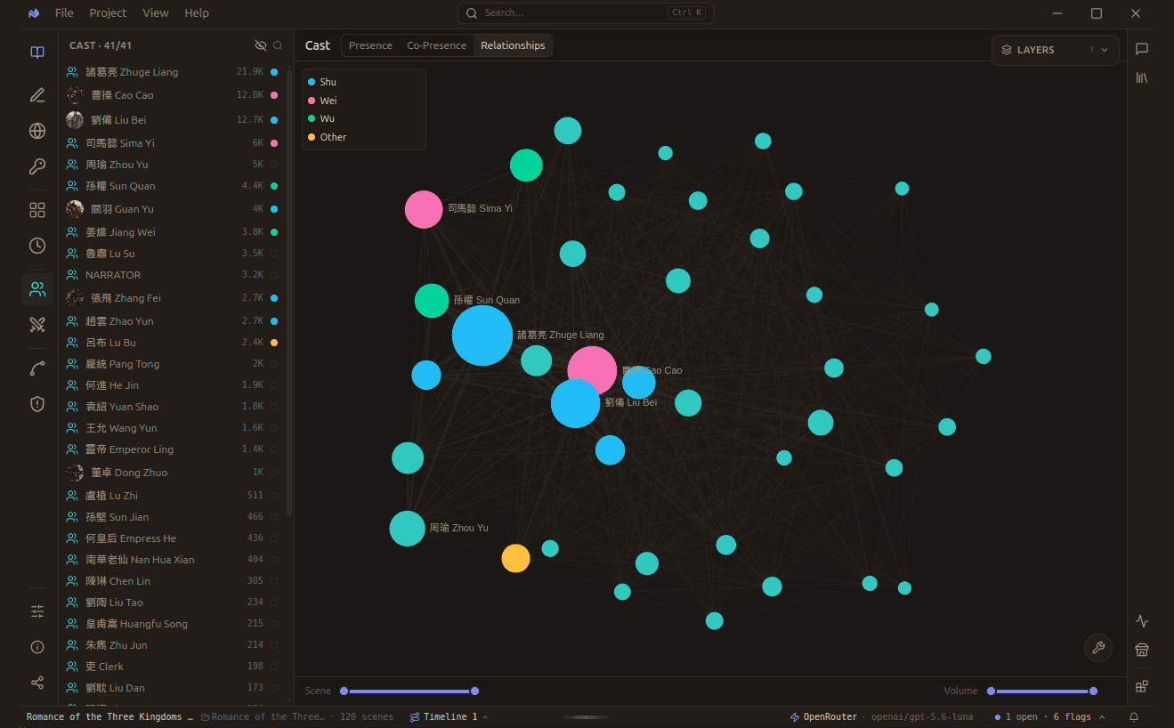Select the Sima Yi node in graph
This screenshot has width=1174, height=728.
pos(424,209)
